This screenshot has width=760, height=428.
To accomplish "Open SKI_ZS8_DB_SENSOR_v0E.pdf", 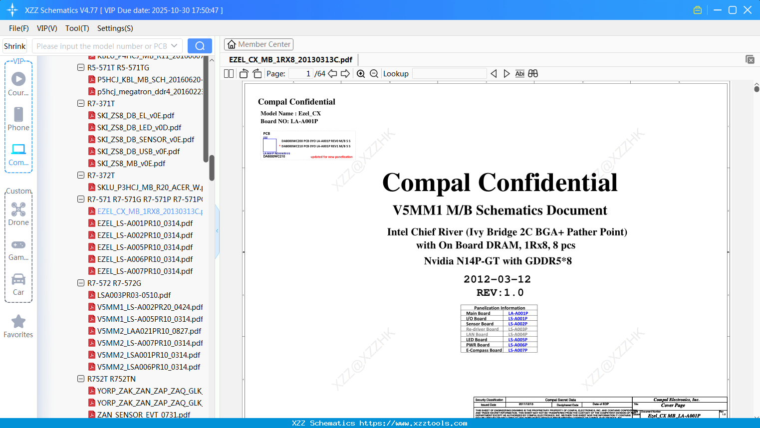I will [141, 139].
